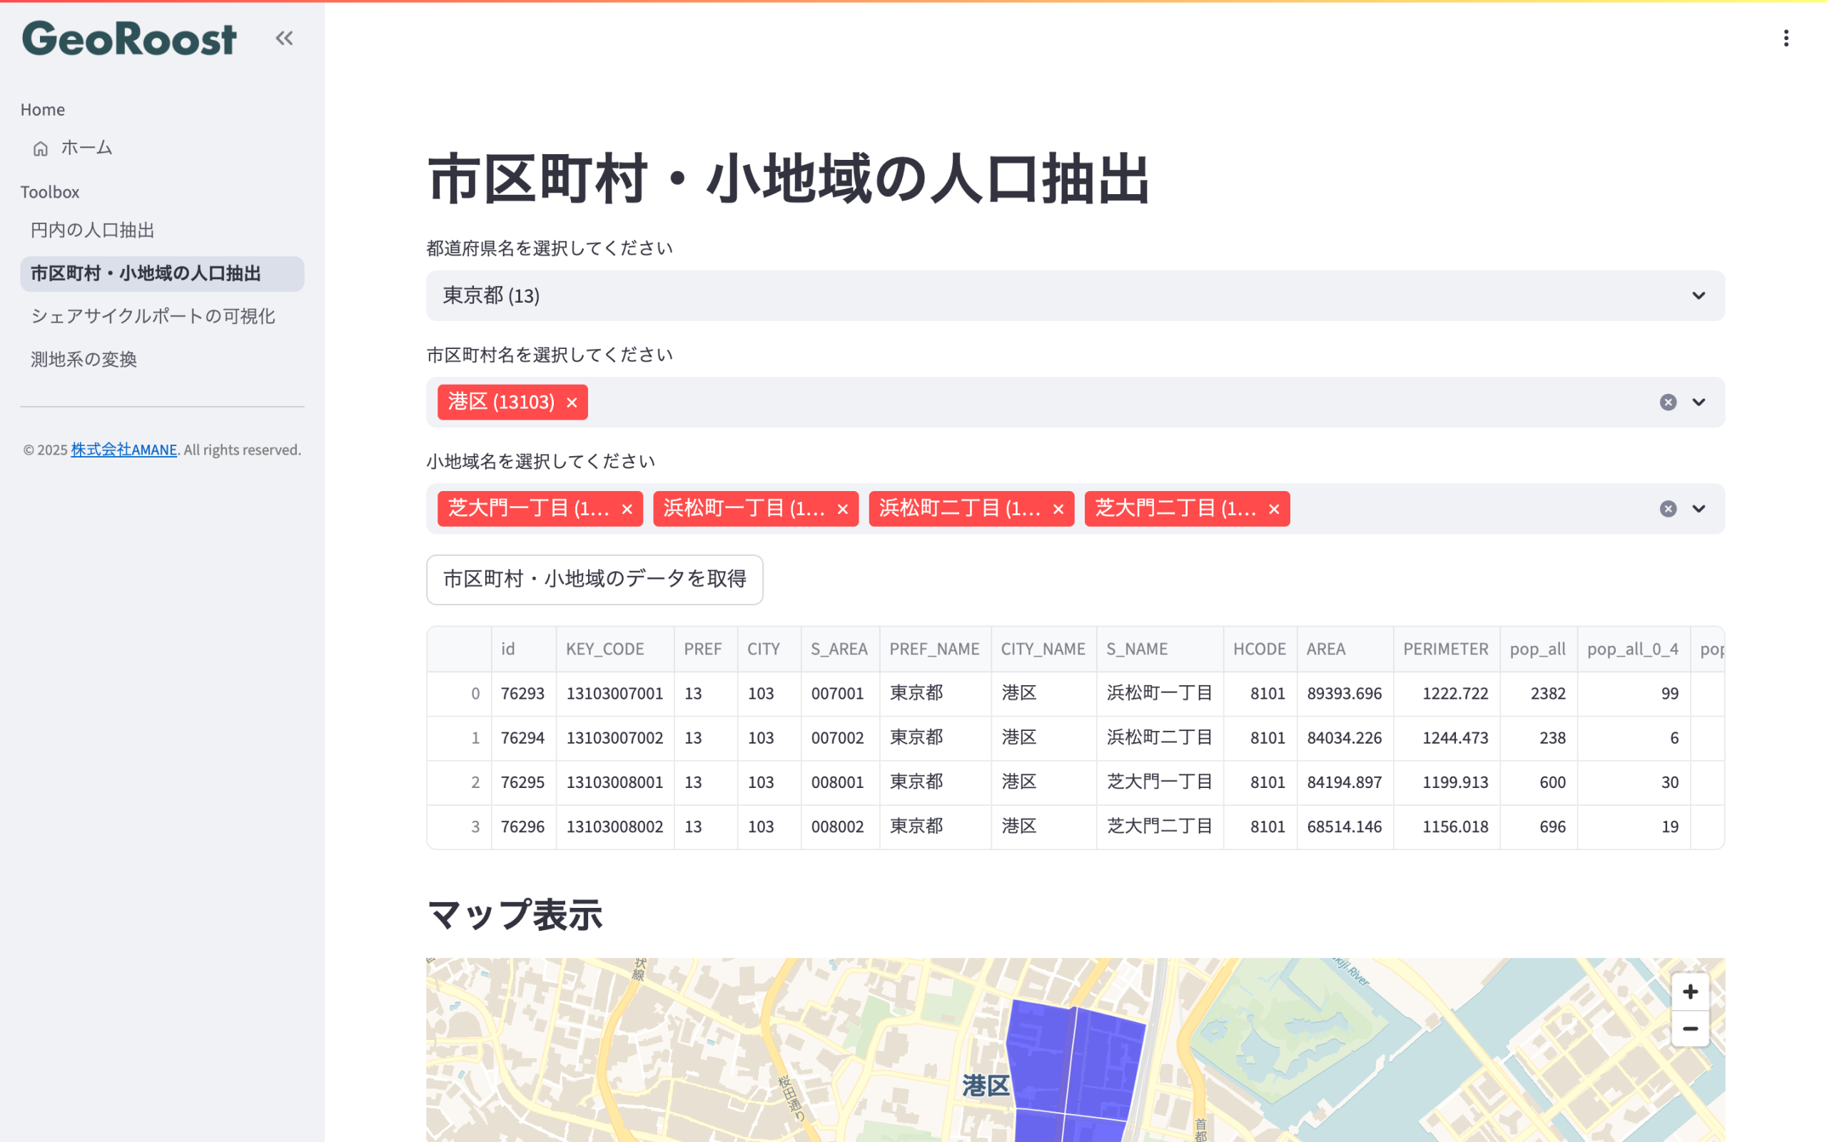Click 市区町村・小地域のデータを取得 button
This screenshot has width=1827, height=1142.
pyautogui.click(x=594, y=580)
